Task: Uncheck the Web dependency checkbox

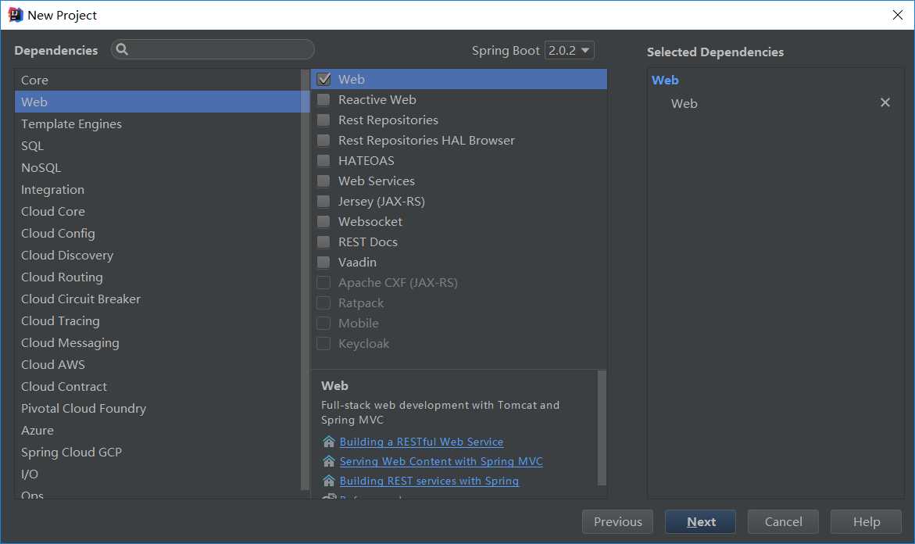Action: tap(323, 80)
